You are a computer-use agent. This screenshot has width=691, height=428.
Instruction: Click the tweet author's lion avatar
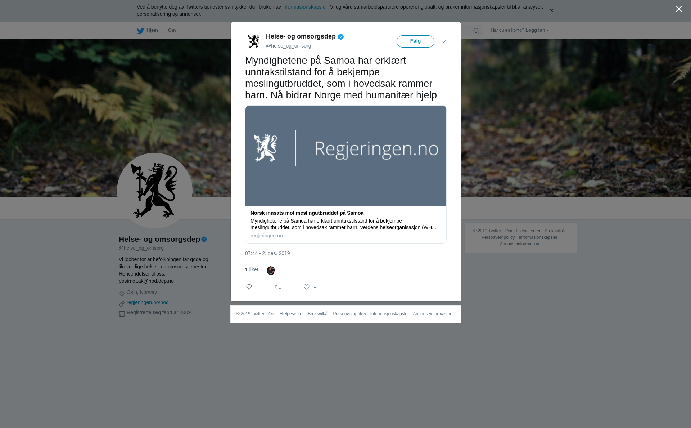[254, 41]
